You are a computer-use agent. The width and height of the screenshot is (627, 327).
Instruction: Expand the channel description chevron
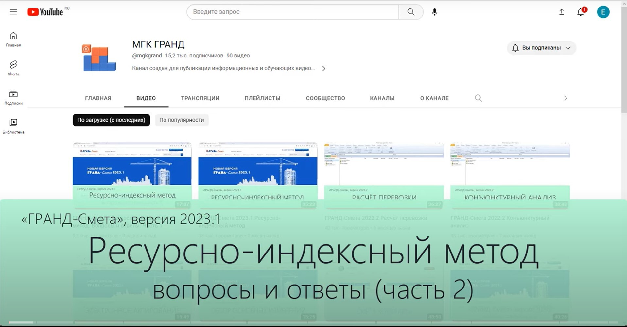click(324, 68)
